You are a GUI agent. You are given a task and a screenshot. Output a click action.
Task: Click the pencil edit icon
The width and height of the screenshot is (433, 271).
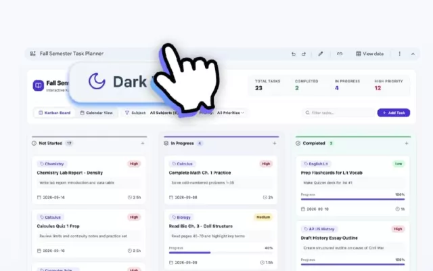(x=320, y=54)
